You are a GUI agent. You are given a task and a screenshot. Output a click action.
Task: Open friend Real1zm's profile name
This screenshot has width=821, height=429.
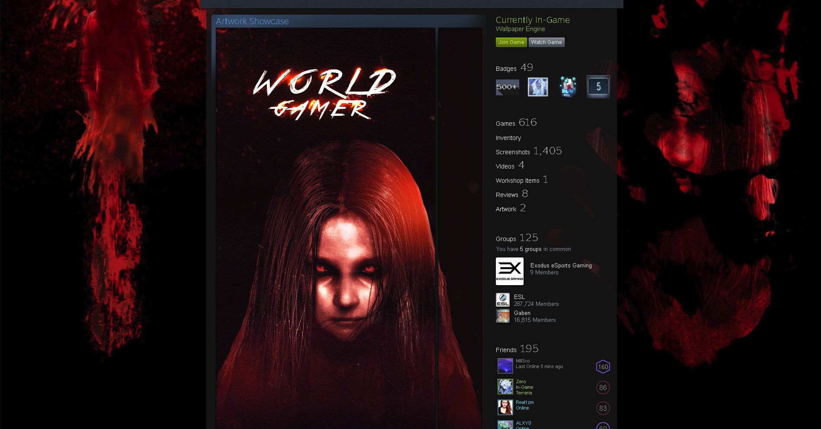(x=525, y=403)
